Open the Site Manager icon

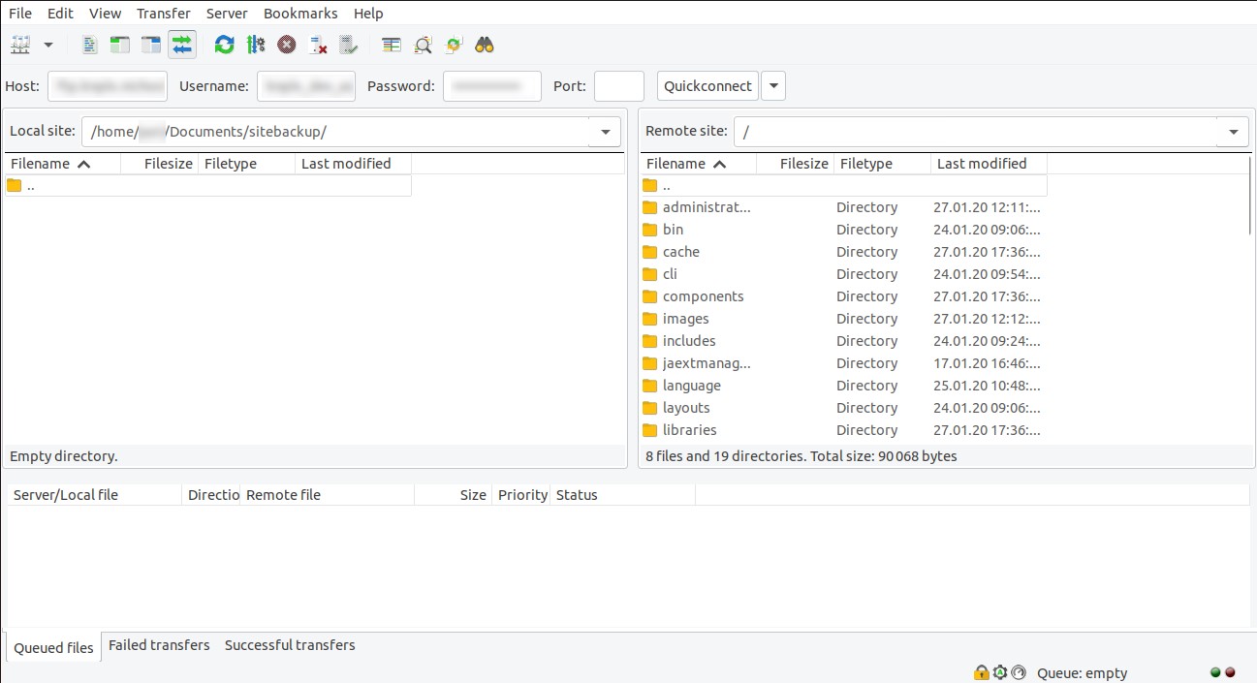(x=20, y=45)
